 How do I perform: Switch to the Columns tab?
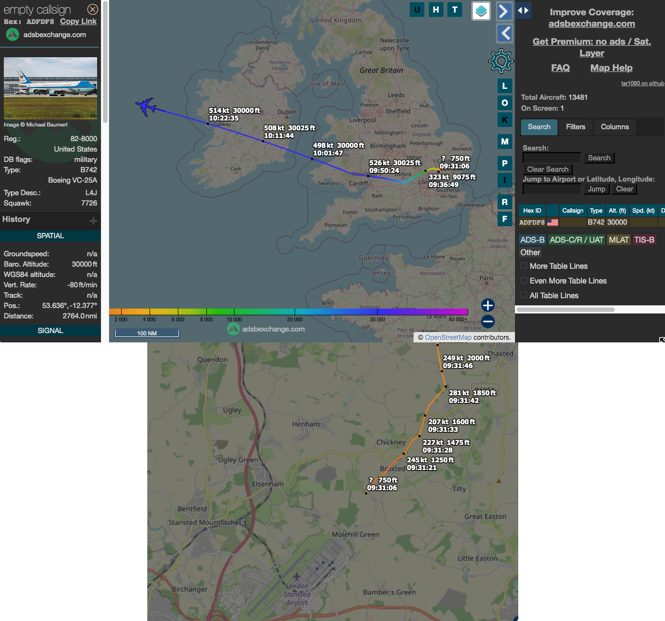pos(615,127)
